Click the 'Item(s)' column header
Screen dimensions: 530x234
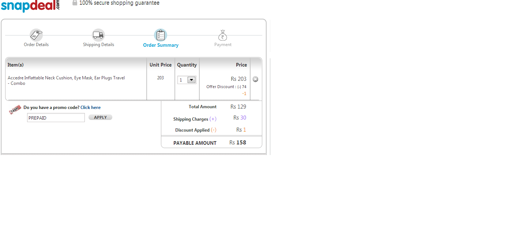tap(15, 65)
